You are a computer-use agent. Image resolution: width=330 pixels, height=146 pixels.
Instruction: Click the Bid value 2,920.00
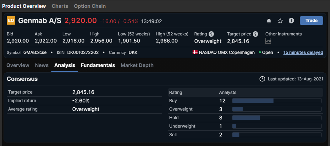tap(18, 41)
